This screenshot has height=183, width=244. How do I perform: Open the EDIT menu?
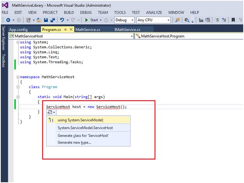coord(18,12)
